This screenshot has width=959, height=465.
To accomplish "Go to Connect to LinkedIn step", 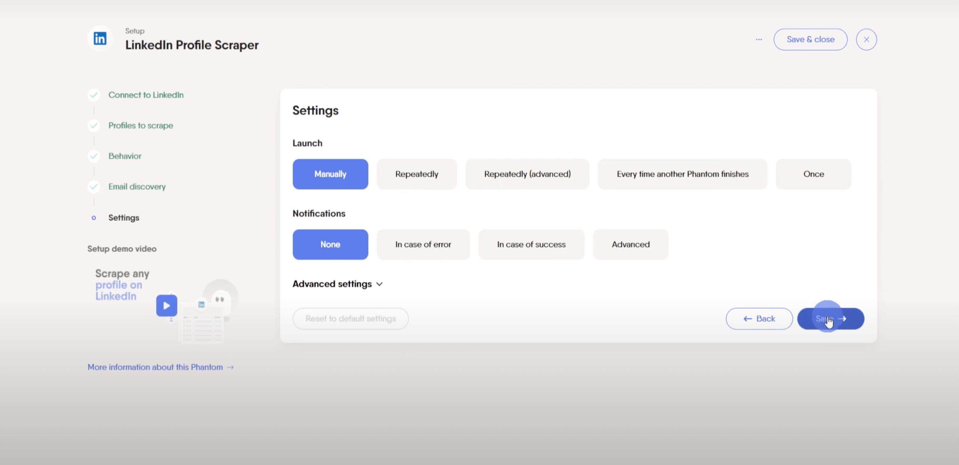I will (146, 95).
